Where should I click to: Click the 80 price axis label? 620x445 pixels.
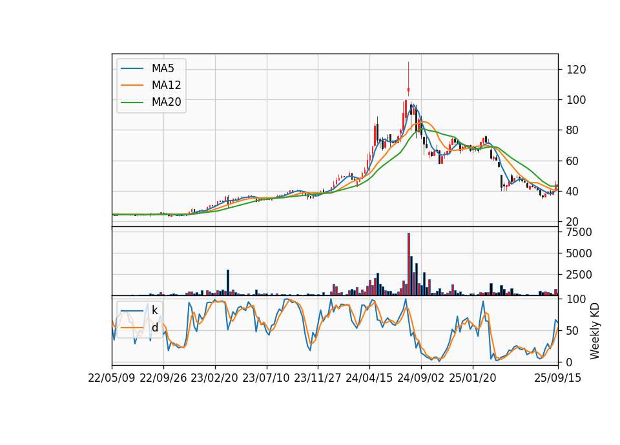coord(573,130)
